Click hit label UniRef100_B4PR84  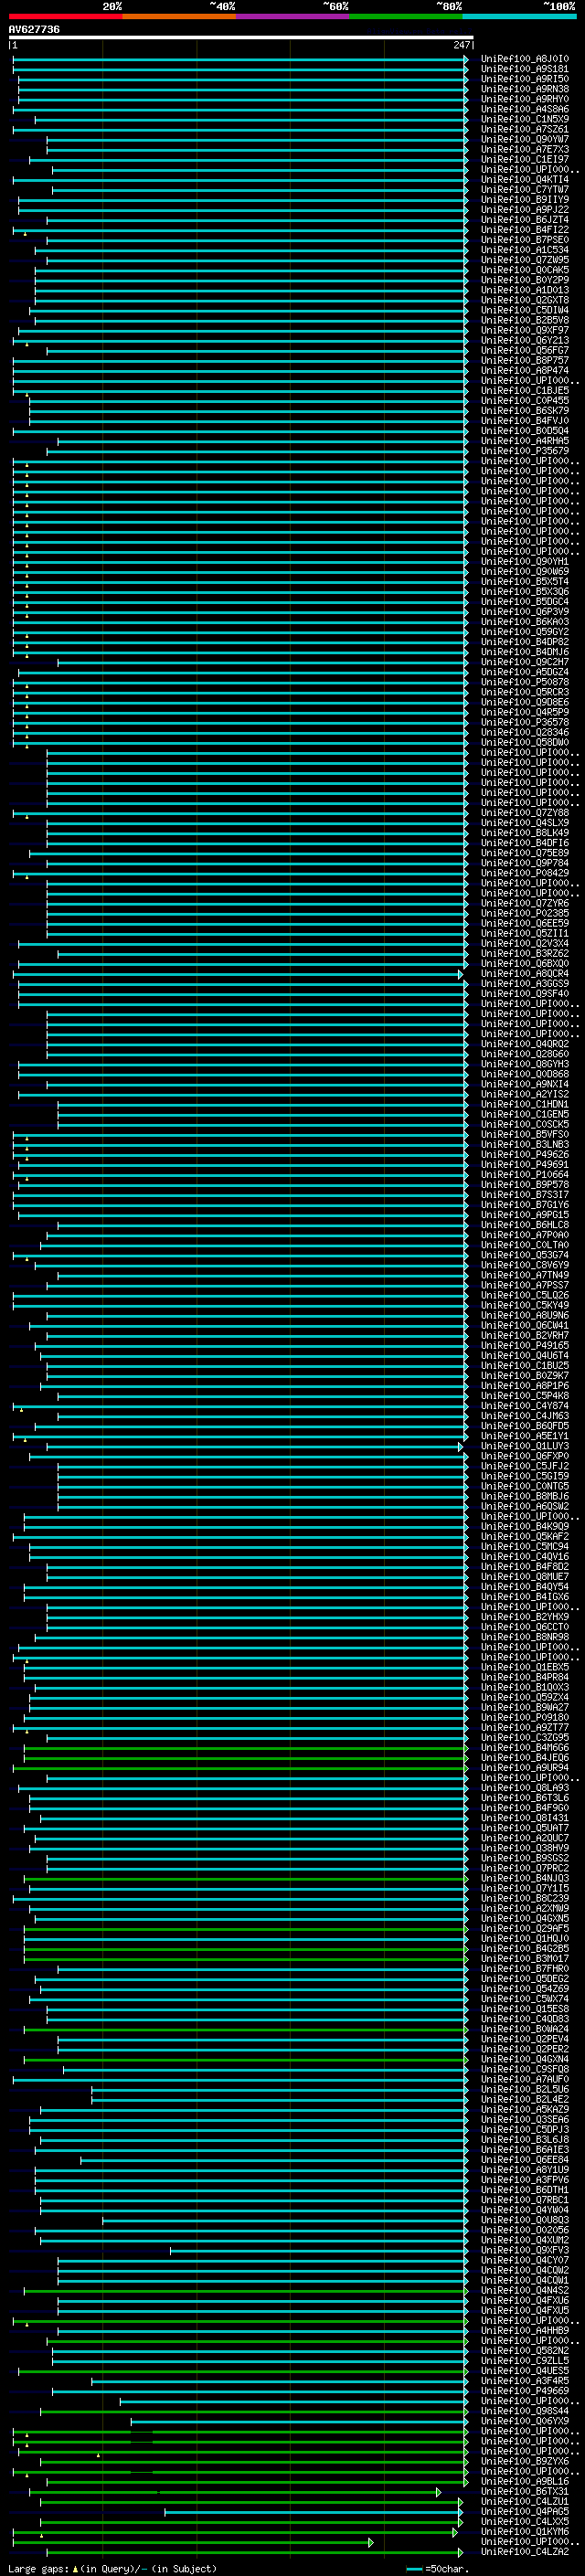(525, 1677)
